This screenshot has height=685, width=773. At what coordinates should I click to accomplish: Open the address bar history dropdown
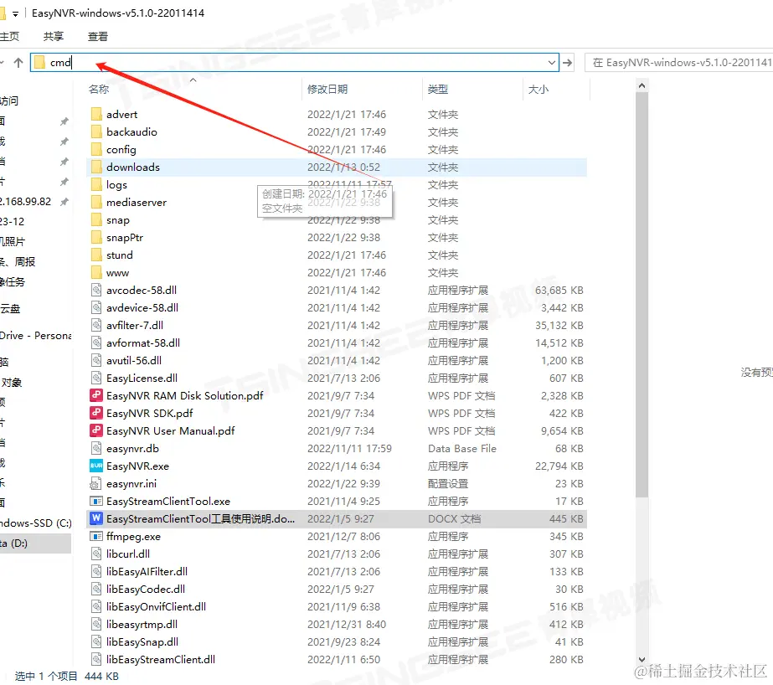point(552,63)
